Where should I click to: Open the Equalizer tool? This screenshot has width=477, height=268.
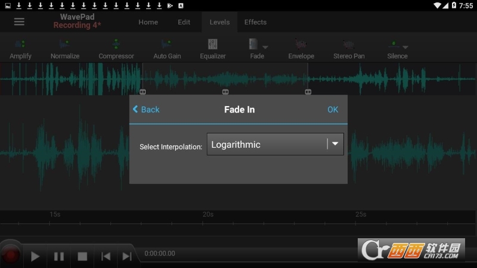click(213, 49)
